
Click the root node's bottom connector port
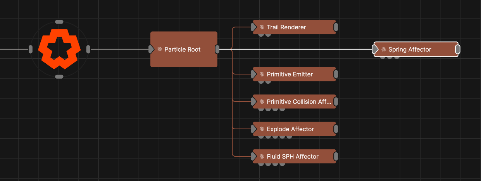[x=59, y=77]
